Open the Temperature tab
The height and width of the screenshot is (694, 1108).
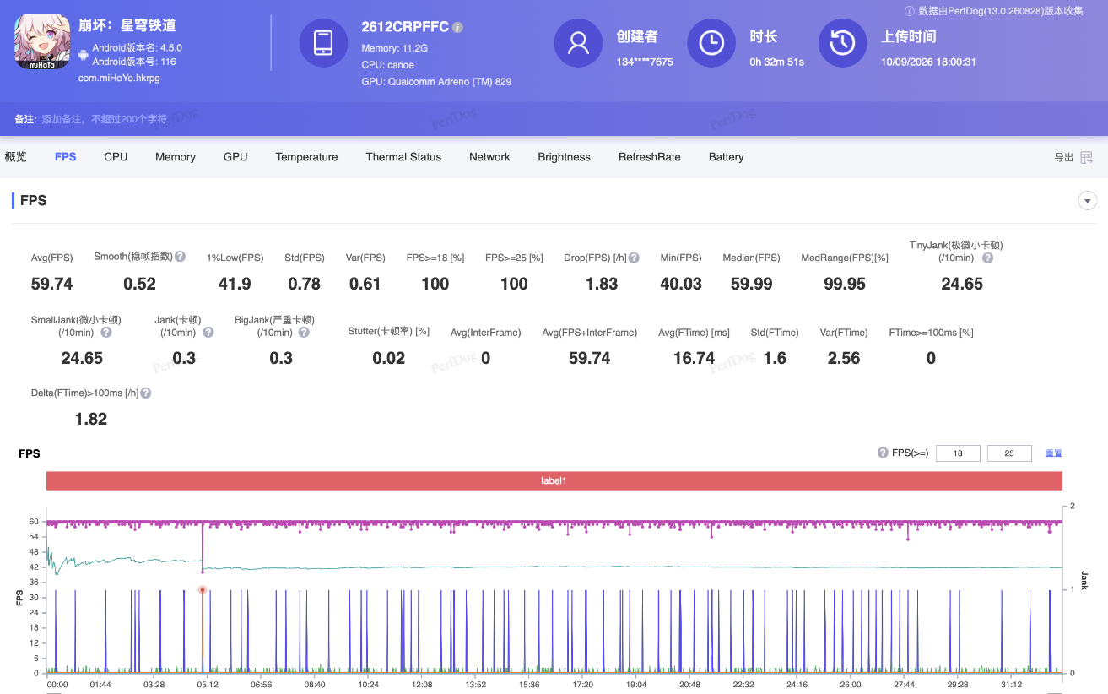[x=306, y=157]
